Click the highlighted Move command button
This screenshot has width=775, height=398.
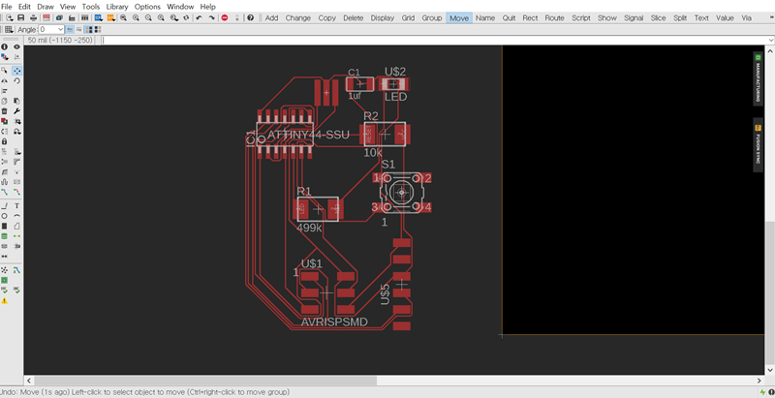click(x=458, y=17)
